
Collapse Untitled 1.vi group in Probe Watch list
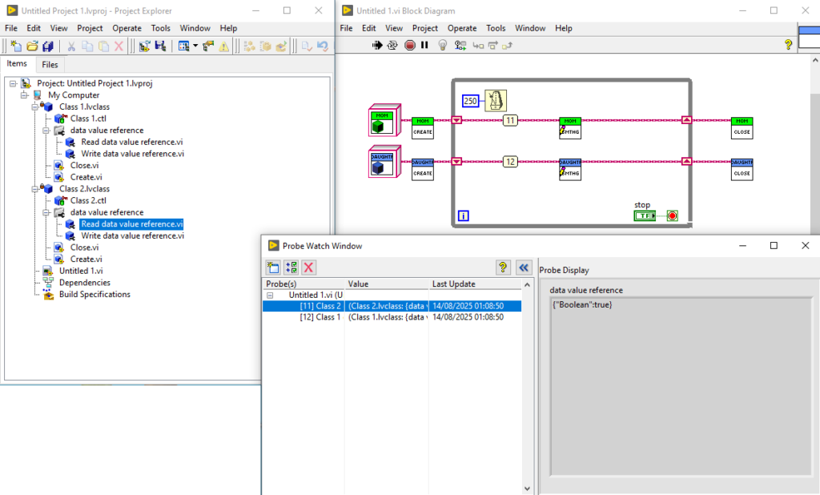[x=270, y=295]
